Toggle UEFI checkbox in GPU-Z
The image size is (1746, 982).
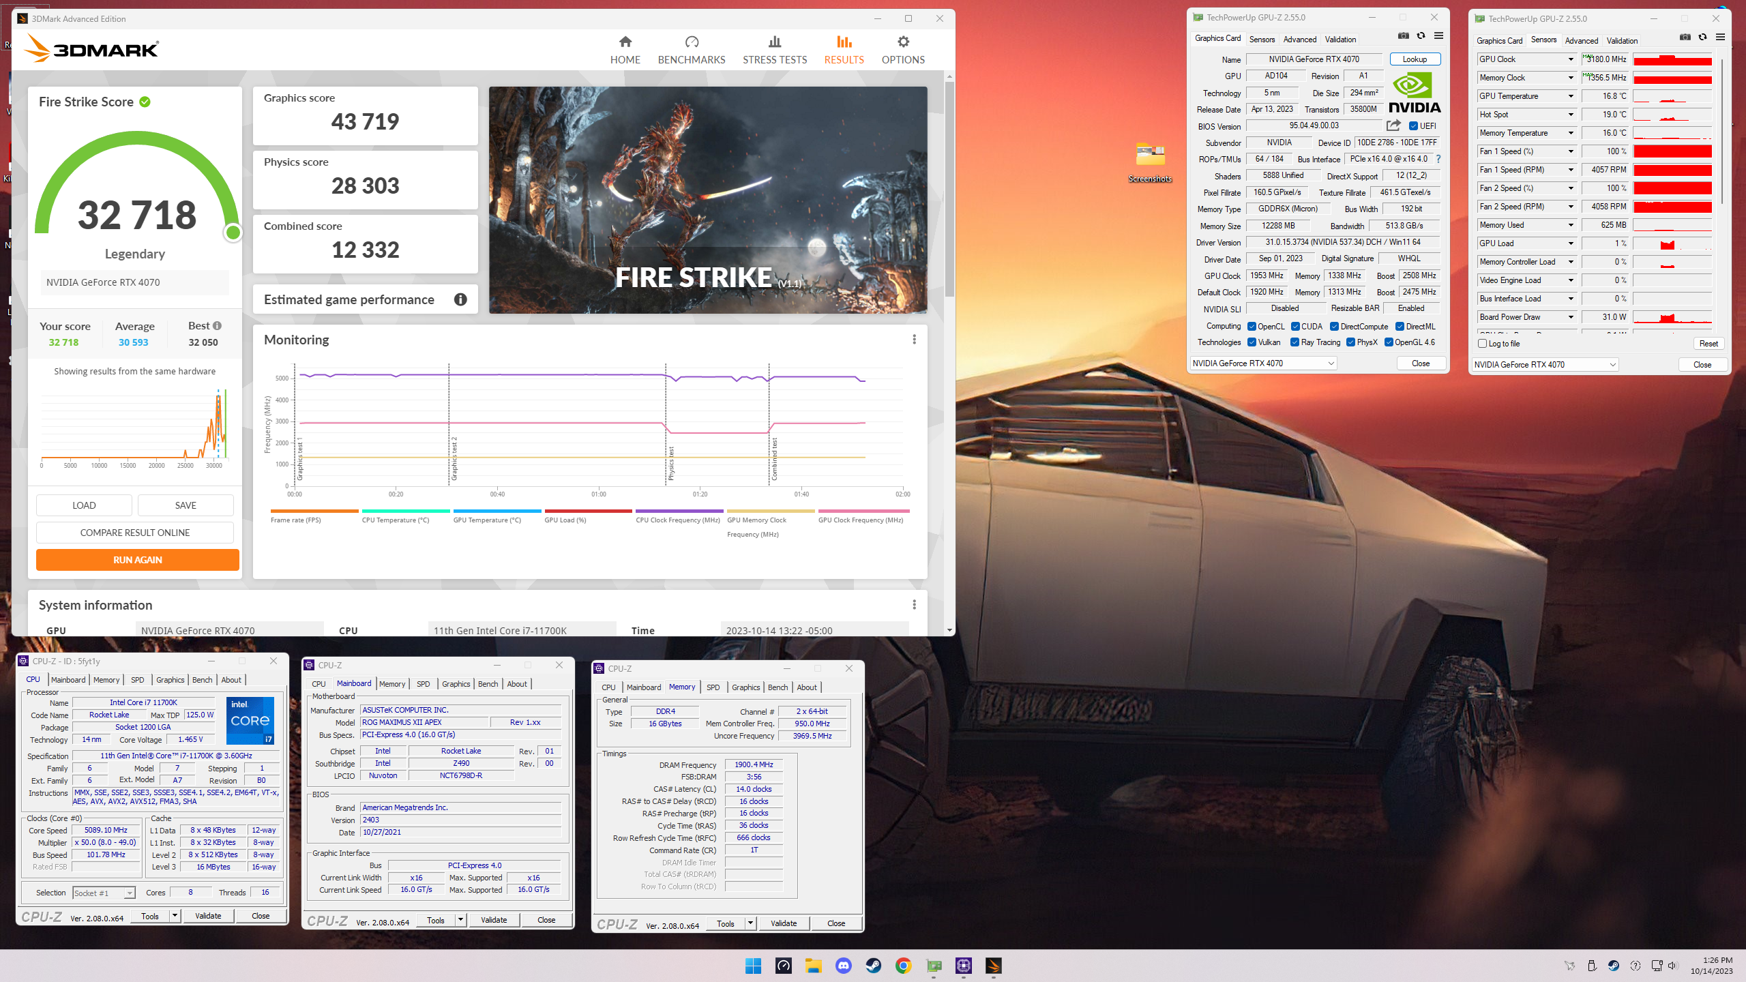(x=1413, y=126)
